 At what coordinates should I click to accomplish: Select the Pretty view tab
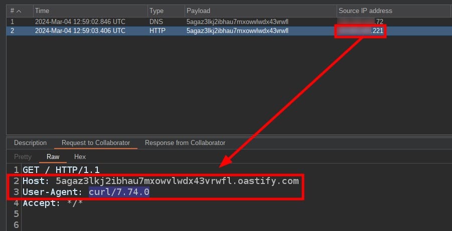[x=23, y=157]
